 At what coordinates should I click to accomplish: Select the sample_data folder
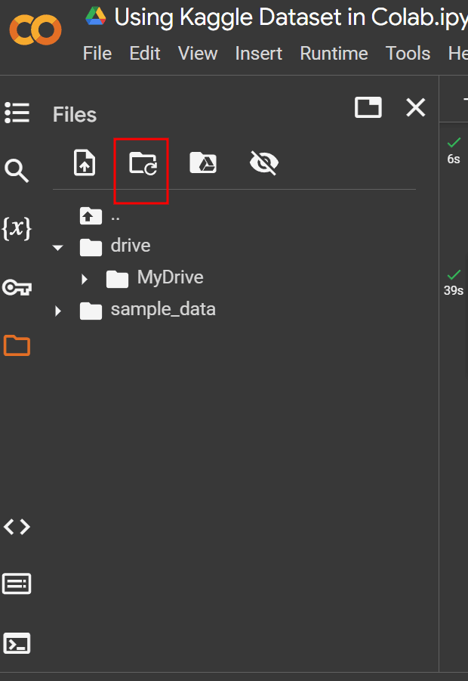[163, 310]
